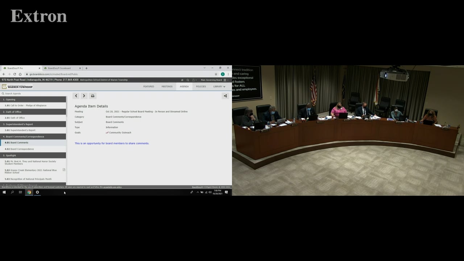Bookmark this page with star icon
The width and height of the screenshot is (464, 261).
click(216, 74)
